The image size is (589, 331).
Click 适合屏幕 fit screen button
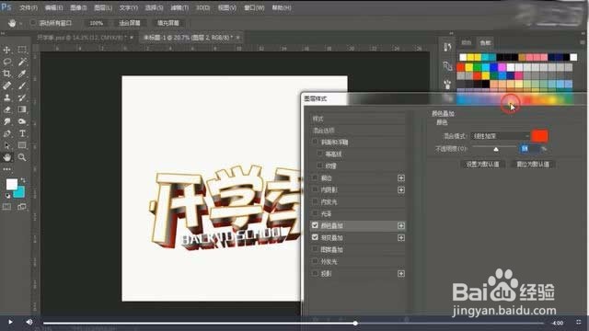130,23
